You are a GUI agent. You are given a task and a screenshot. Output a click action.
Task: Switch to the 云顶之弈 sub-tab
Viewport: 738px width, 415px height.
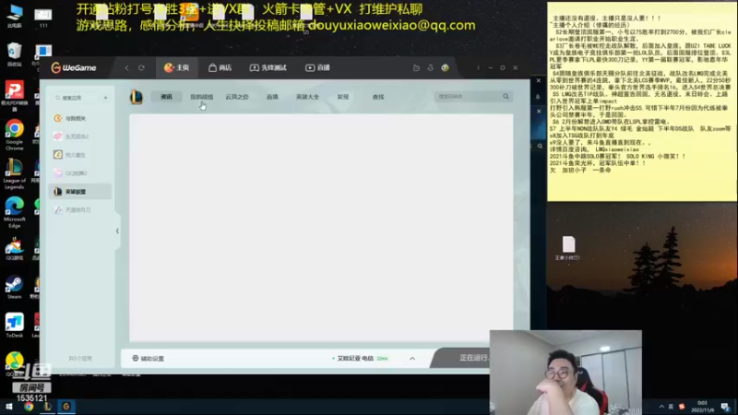(x=237, y=97)
